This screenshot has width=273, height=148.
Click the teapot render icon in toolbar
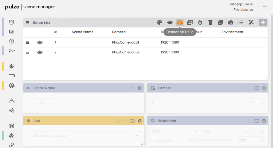pyautogui.click(x=170, y=22)
